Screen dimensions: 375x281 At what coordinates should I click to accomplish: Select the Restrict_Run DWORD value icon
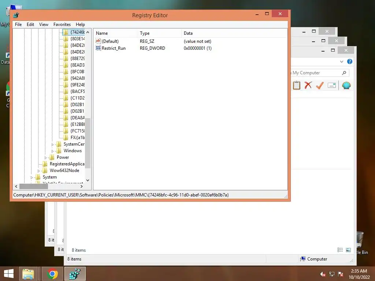[98, 48]
